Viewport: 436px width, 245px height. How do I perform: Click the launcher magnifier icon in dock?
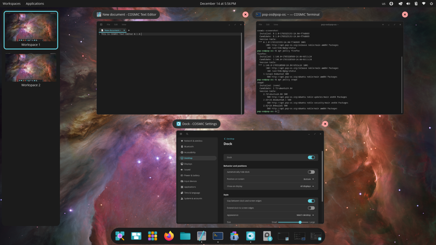coord(120,236)
